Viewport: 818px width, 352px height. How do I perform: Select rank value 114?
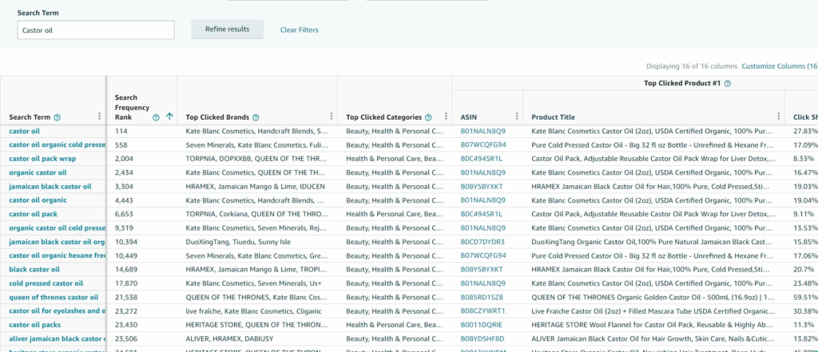[x=121, y=132]
